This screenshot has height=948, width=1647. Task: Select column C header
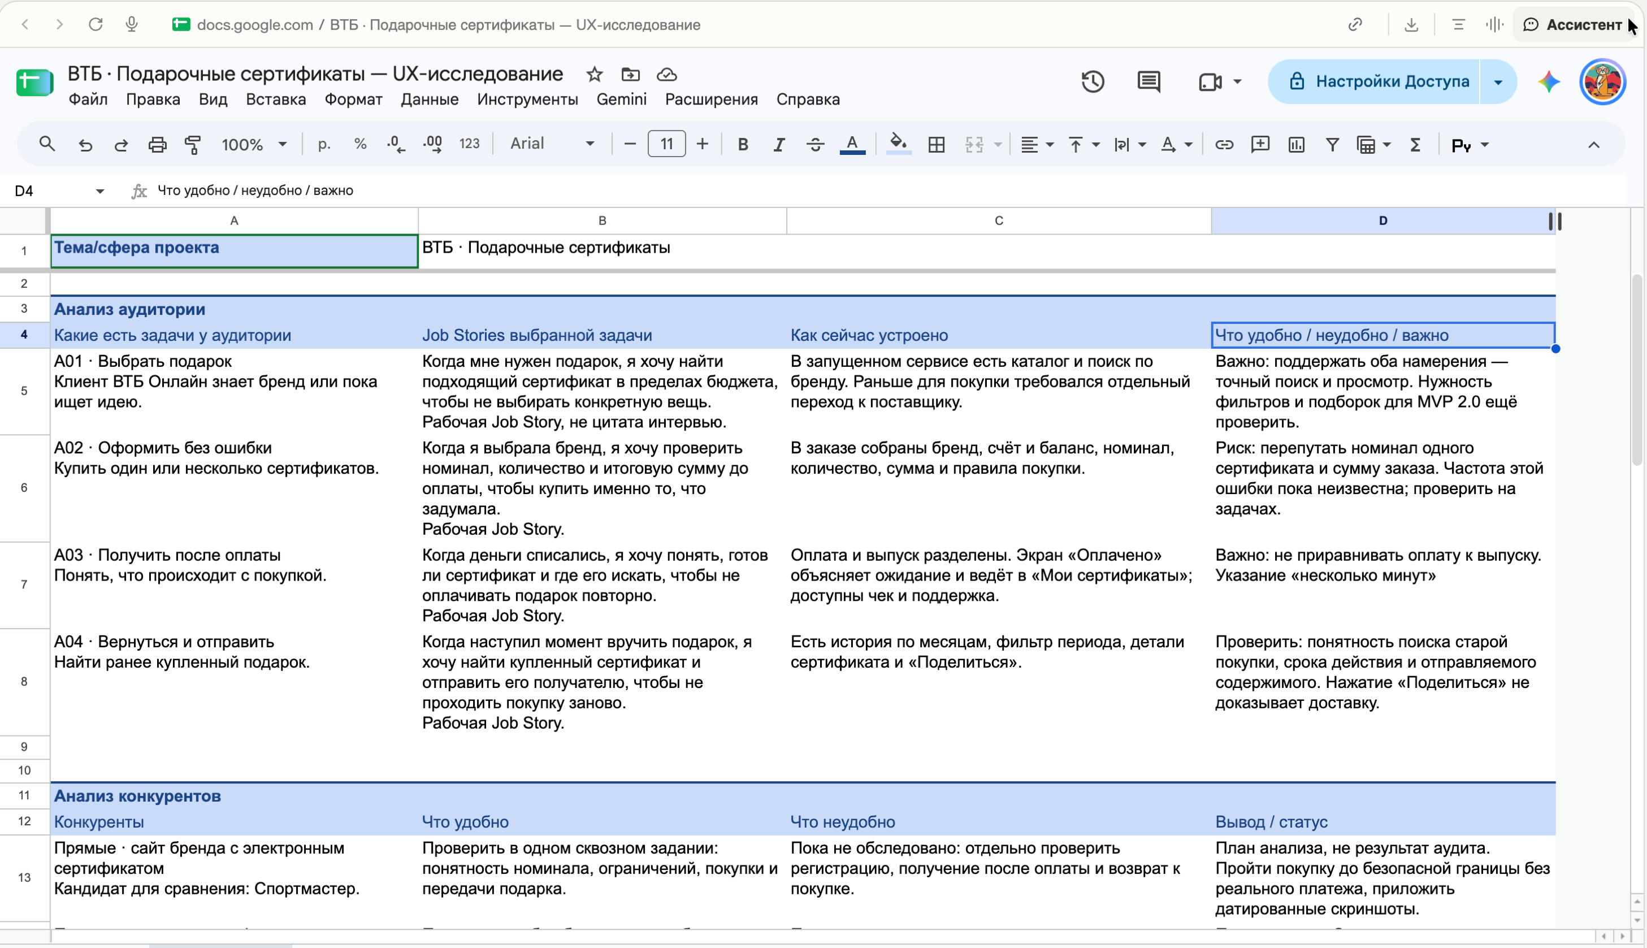[999, 220]
